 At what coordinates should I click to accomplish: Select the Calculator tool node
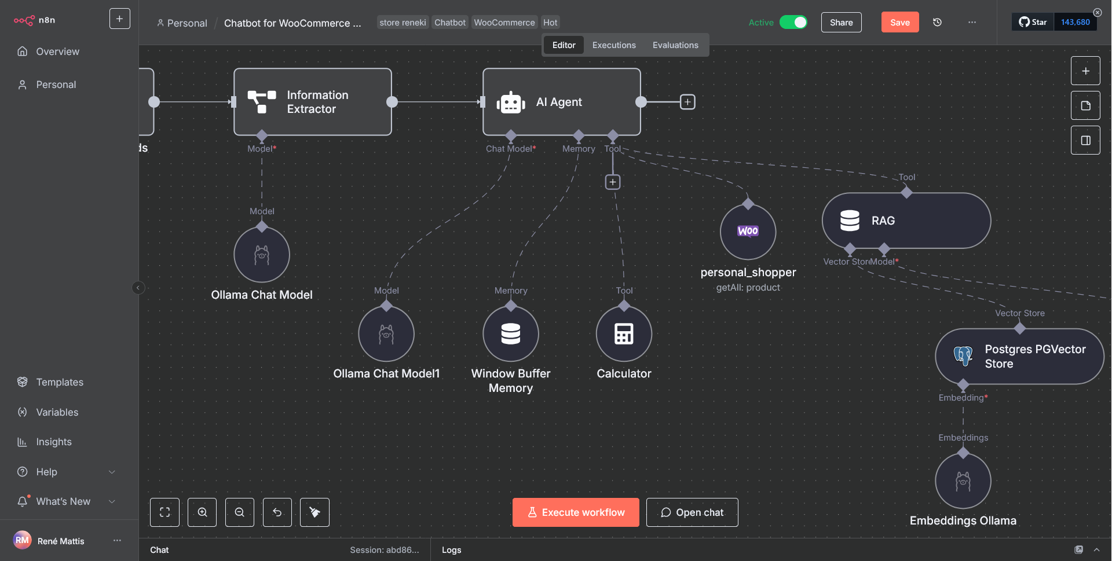coord(624,334)
